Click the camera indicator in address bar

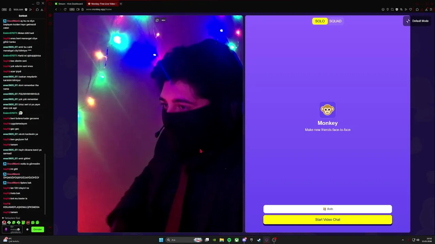[78, 9]
